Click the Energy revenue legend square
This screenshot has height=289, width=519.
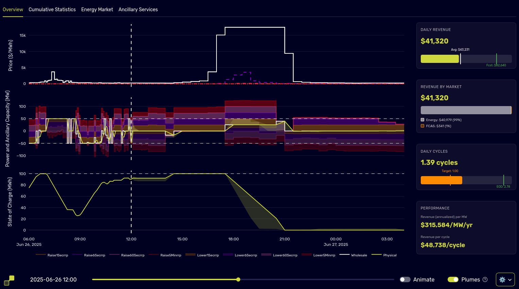422,120
